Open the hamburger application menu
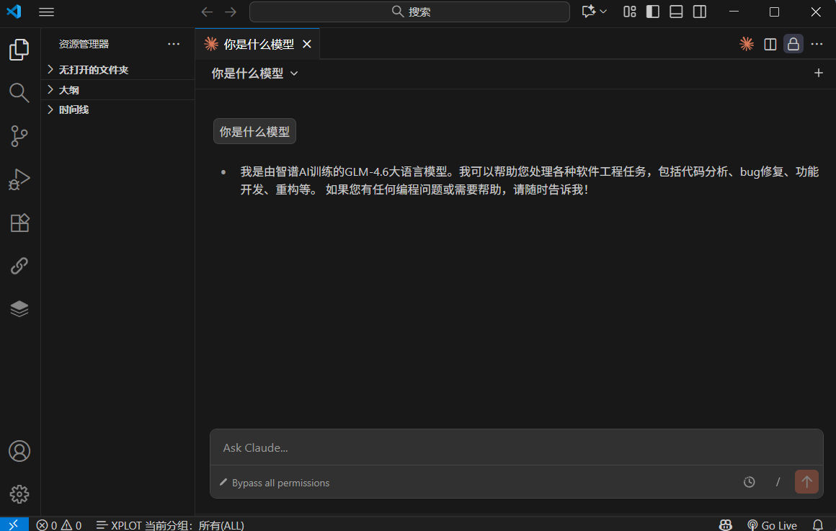 click(46, 12)
